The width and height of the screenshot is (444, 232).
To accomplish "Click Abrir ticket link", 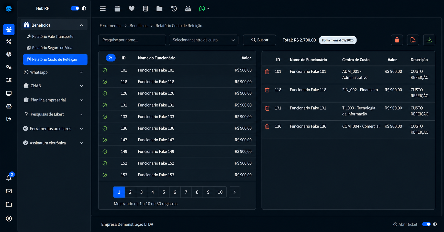I will 405,224.
